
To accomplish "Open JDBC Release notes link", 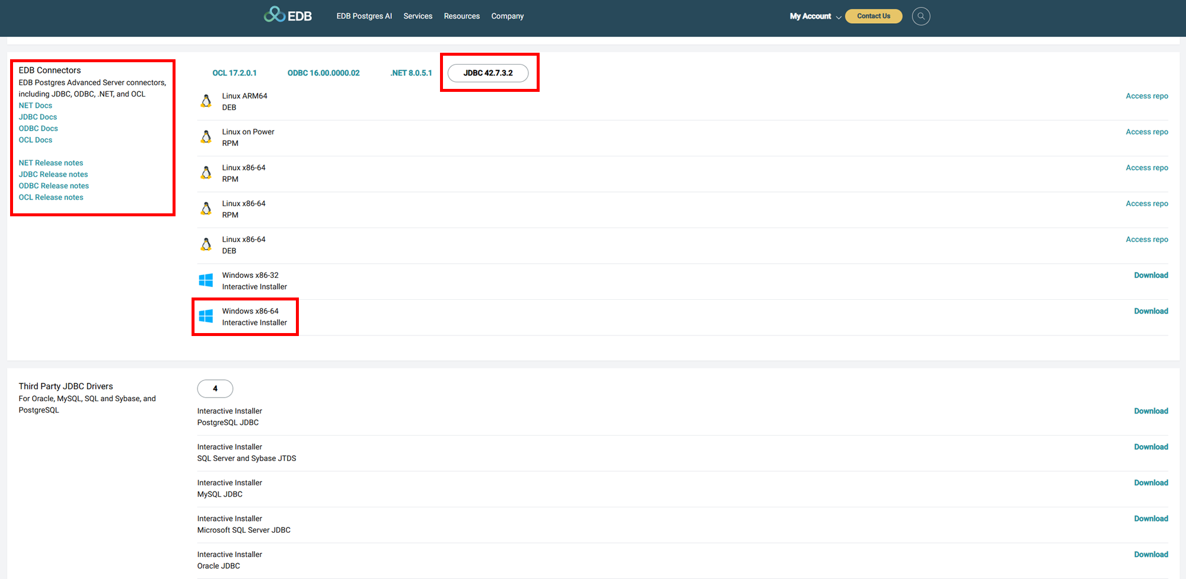I will coord(53,174).
